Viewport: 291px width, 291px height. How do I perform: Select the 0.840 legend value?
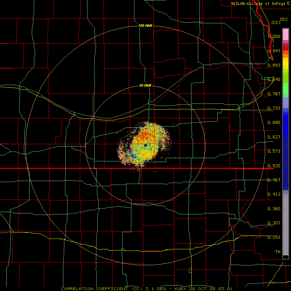pos(274,80)
